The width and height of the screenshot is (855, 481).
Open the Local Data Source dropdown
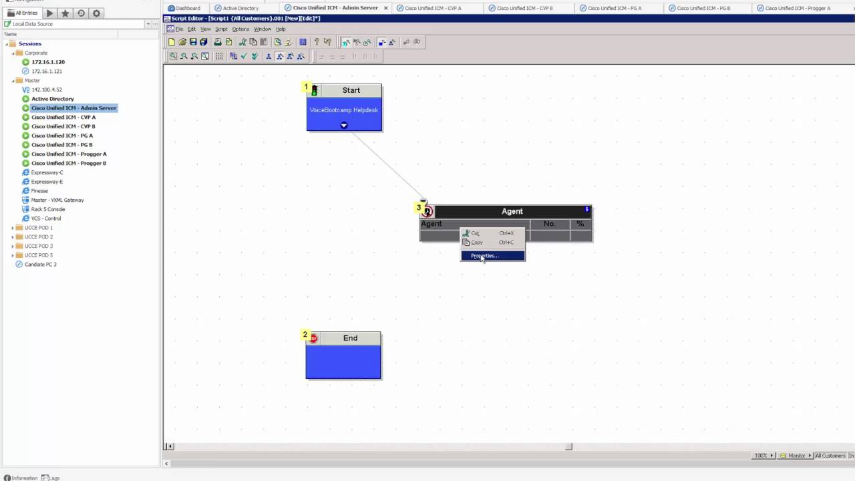pyautogui.click(x=148, y=24)
